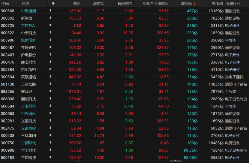Click the horizontal scrollbar thumb at bottom
249x163 pixels.
(x=176, y=161)
